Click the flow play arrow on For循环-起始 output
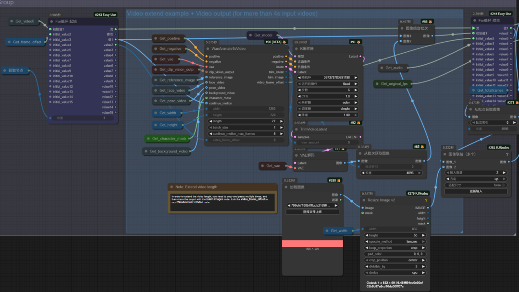519x292 pixels. 116,29
